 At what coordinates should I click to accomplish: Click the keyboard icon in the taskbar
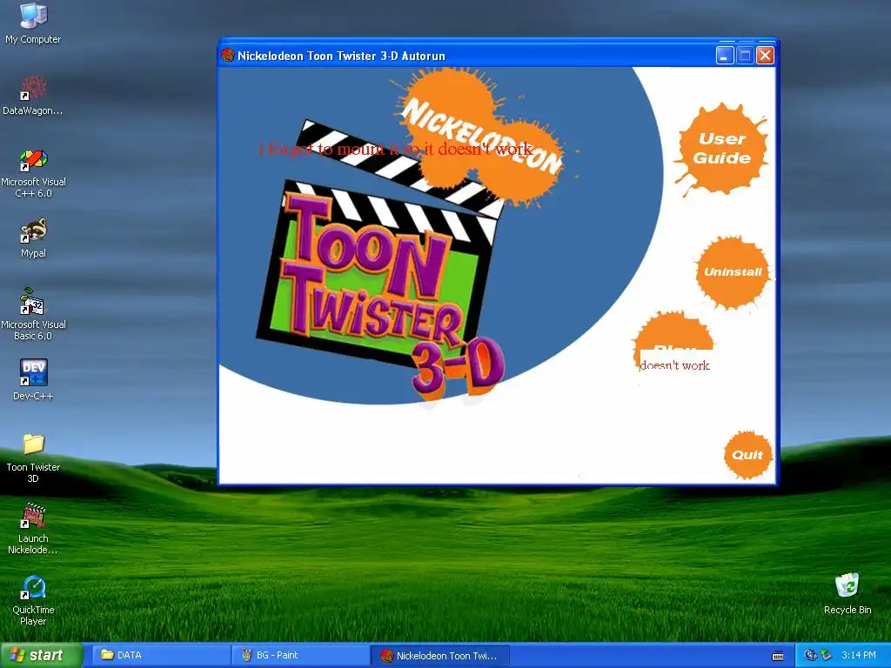coord(778,656)
